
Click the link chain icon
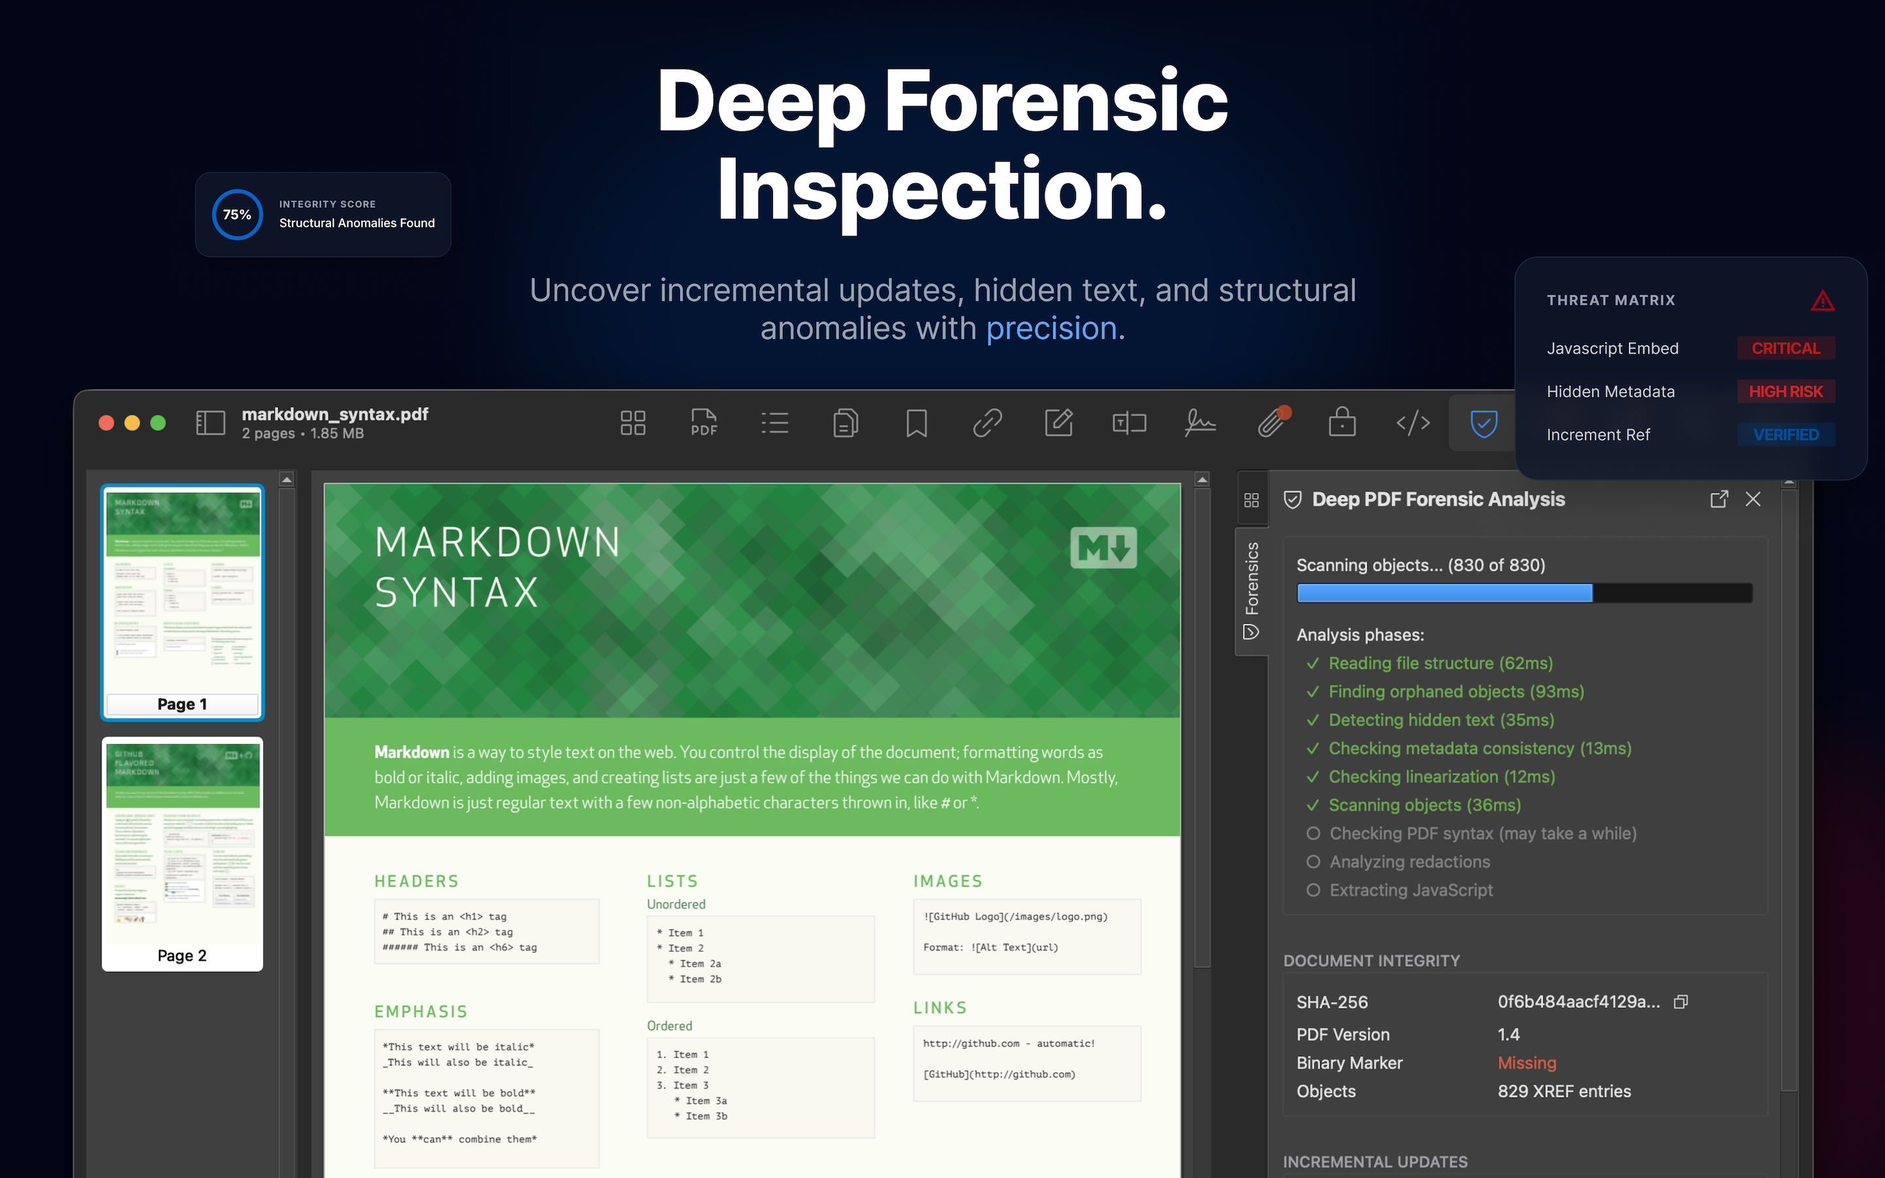click(x=988, y=423)
